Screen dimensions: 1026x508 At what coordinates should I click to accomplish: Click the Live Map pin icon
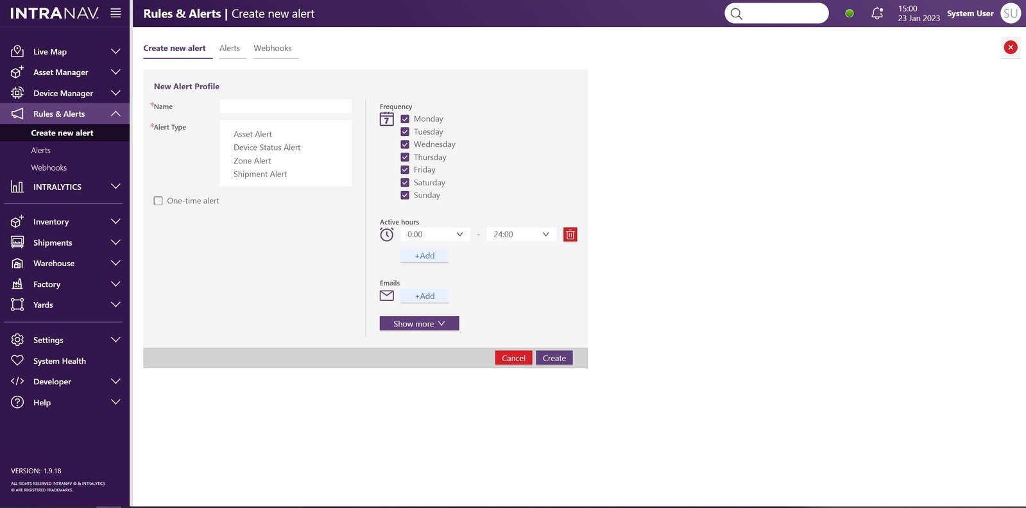tap(17, 51)
